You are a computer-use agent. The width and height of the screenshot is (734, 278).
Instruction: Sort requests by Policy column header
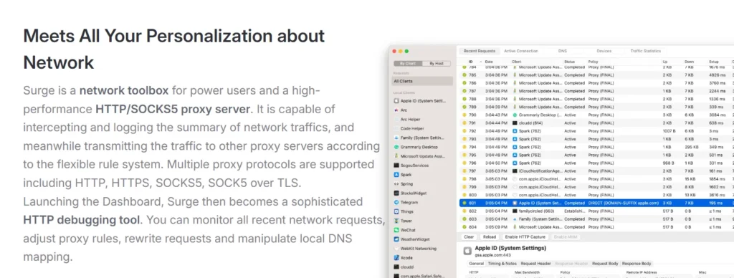(x=593, y=62)
